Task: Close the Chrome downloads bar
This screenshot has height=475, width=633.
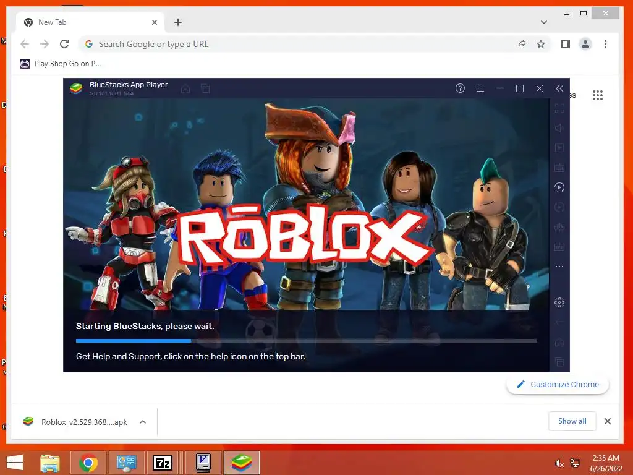Action: (x=608, y=421)
